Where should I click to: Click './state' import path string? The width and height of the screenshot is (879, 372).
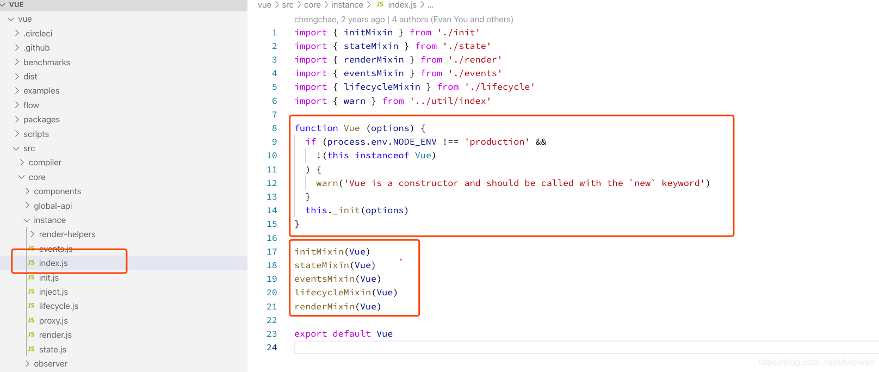467,46
